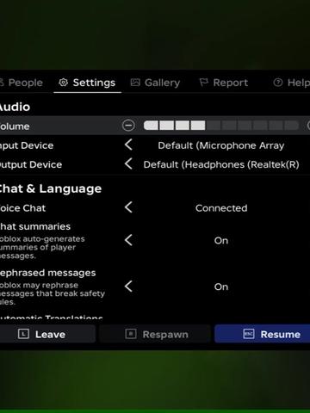Click the Report flag icon
The image size is (310, 413).
(203, 83)
